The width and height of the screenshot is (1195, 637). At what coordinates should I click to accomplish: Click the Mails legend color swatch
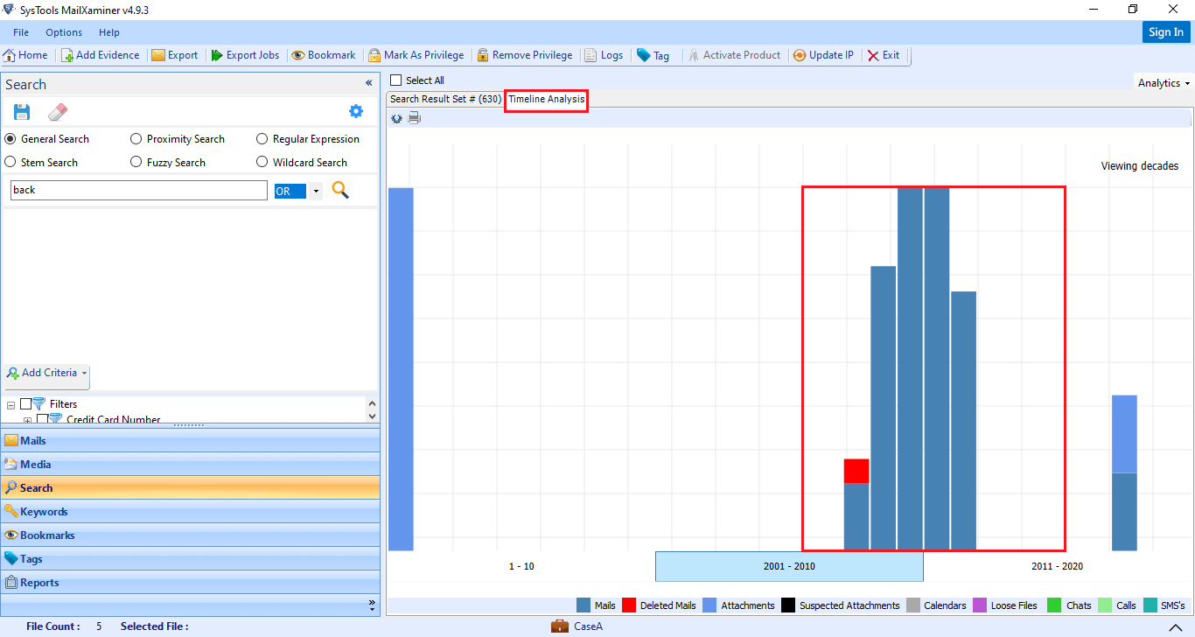point(584,605)
